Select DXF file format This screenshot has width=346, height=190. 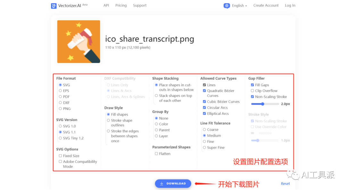pos(60,103)
